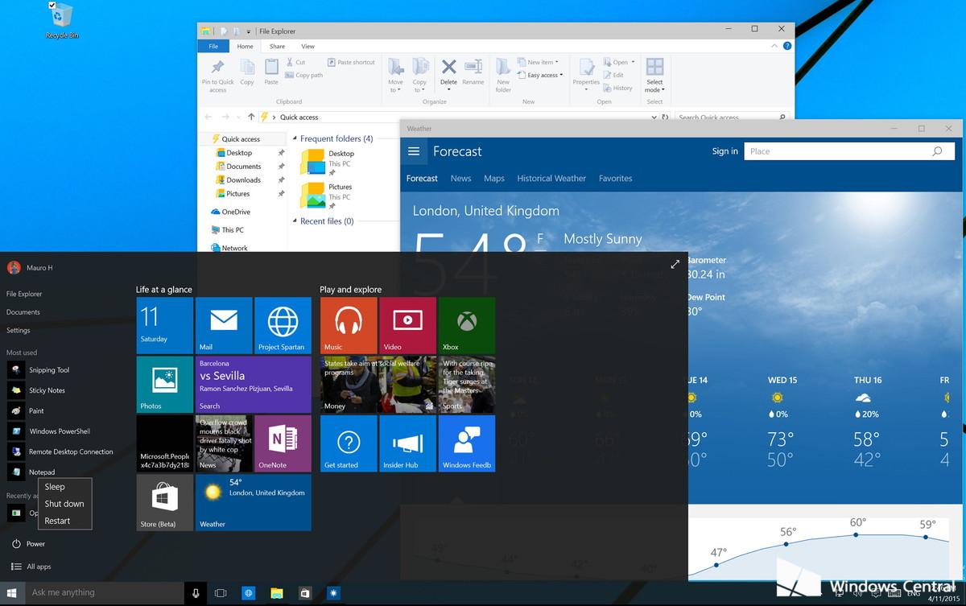Open the Windows Feedback tile

[467, 443]
